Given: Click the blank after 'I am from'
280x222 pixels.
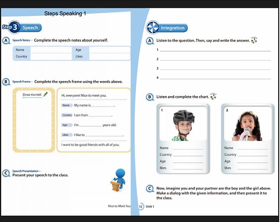Looking at the screenshot, I should [x=100, y=115].
